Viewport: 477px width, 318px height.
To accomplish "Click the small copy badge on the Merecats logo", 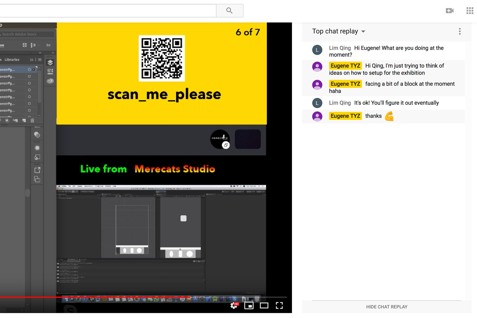I will (x=226, y=145).
